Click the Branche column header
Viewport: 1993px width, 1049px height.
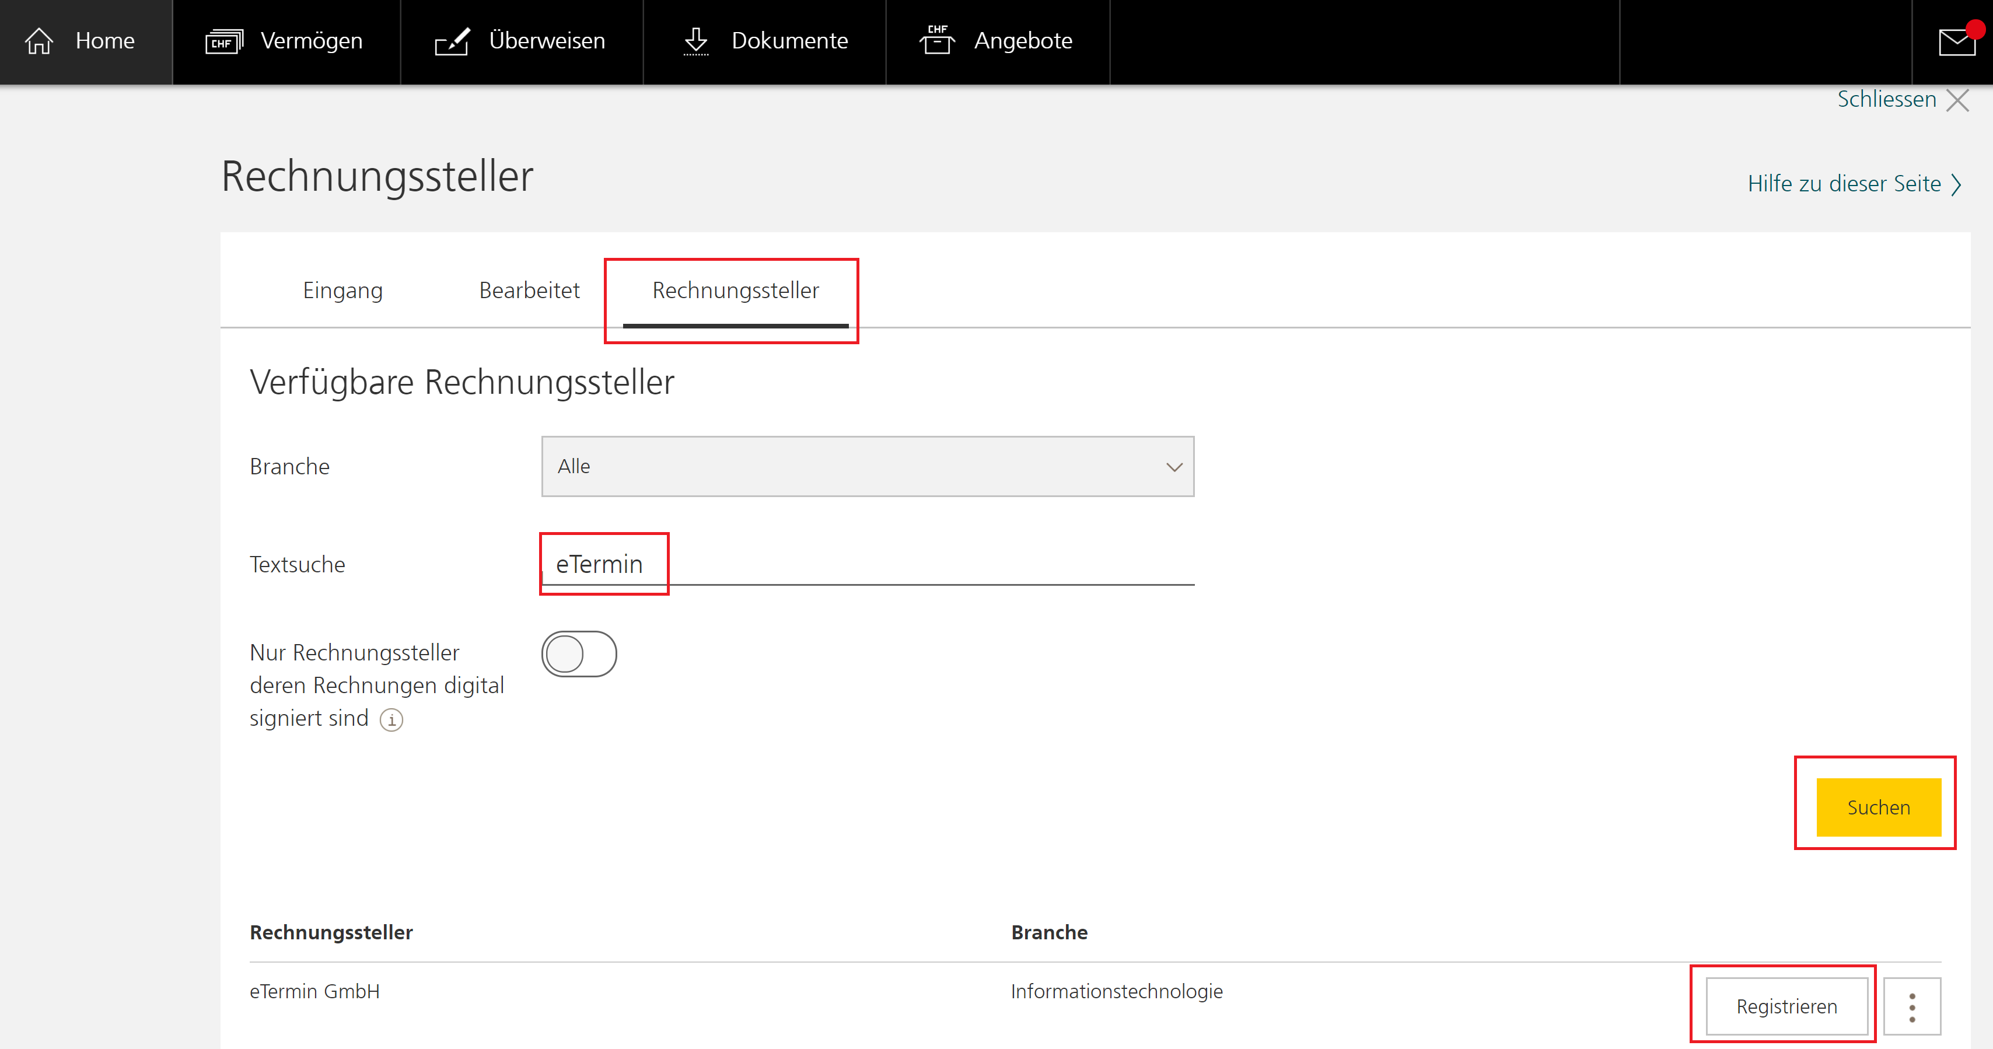coord(1049,933)
